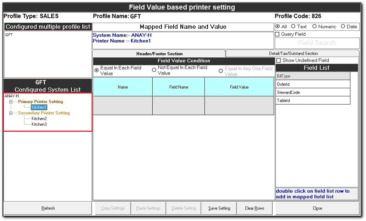Click the Save Setting button
366x221 pixels.
219,208
